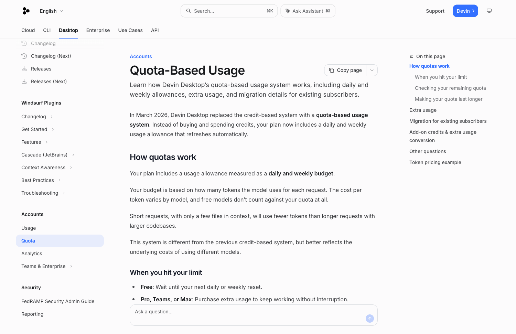Jump to Migration for existing subscribers
Viewport: 516px width, 334px height.
(x=448, y=121)
